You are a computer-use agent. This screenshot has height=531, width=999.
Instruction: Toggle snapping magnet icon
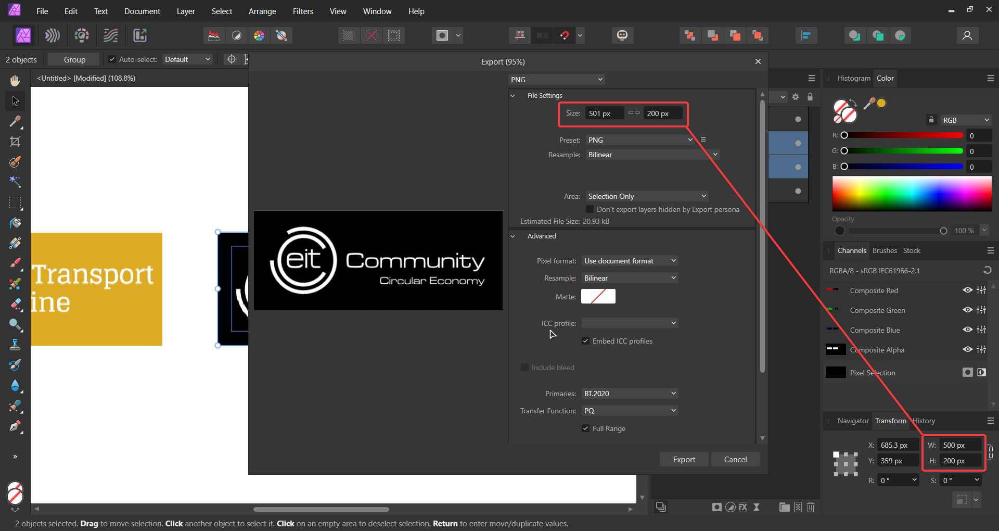[x=565, y=35]
